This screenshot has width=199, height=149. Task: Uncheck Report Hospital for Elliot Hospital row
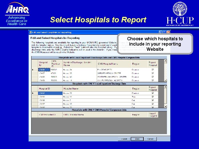click(x=153, y=70)
